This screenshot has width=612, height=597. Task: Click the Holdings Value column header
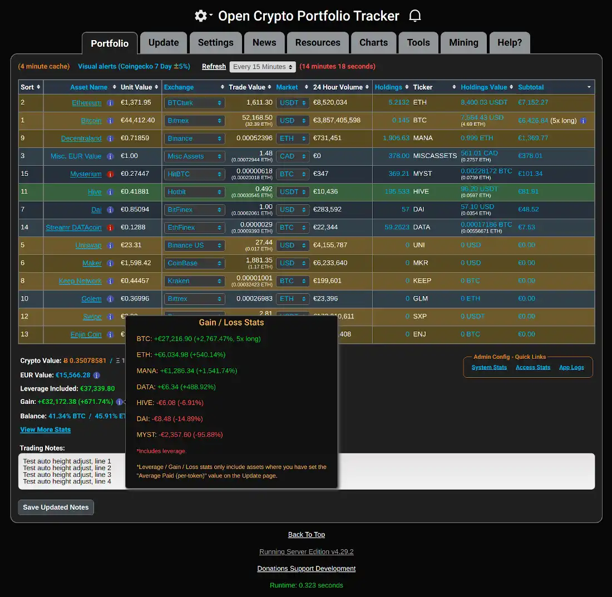484,87
